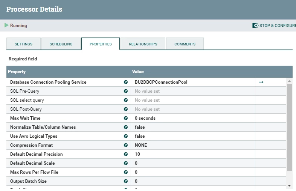Click the 'Compression Format' property name
The height and width of the screenshot is (191, 296).
tap(31, 145)
